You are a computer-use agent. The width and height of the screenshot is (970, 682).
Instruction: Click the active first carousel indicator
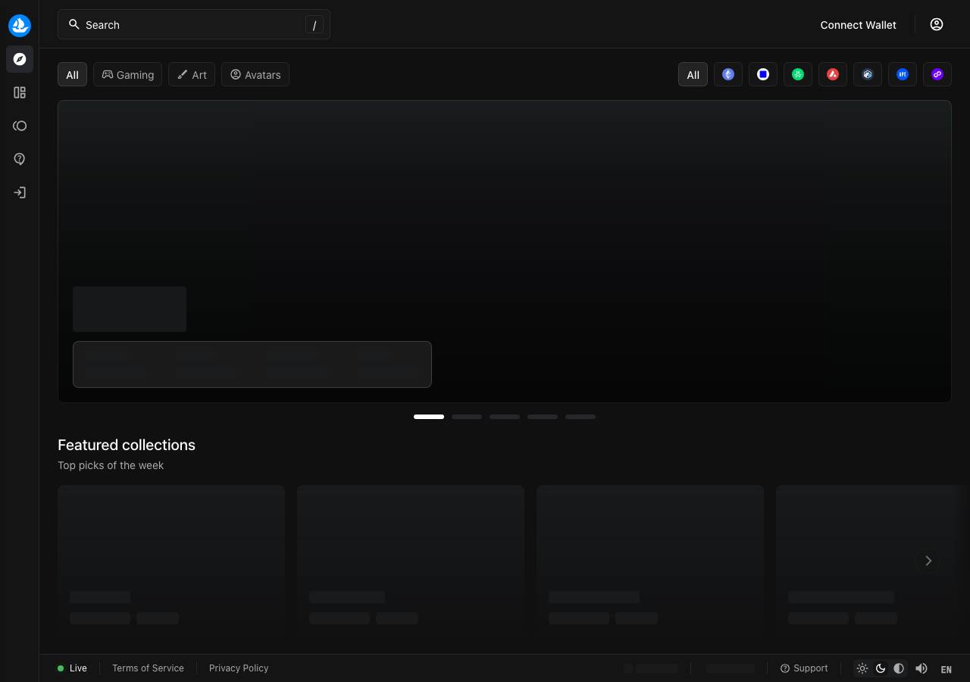[429, 417]
